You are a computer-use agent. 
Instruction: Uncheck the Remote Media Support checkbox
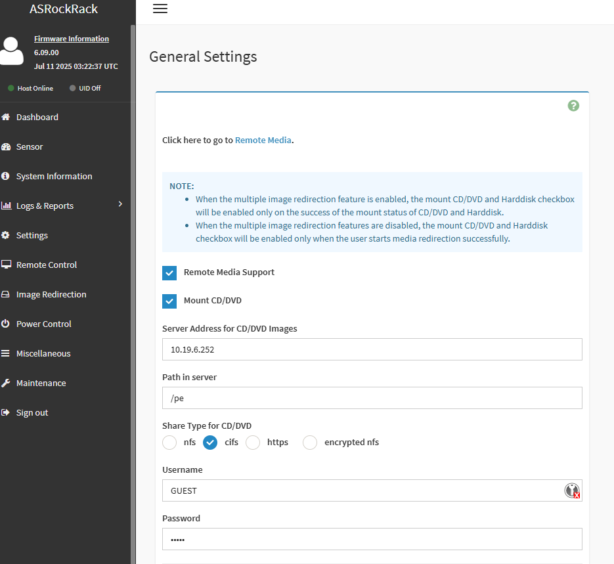(169, 272)
